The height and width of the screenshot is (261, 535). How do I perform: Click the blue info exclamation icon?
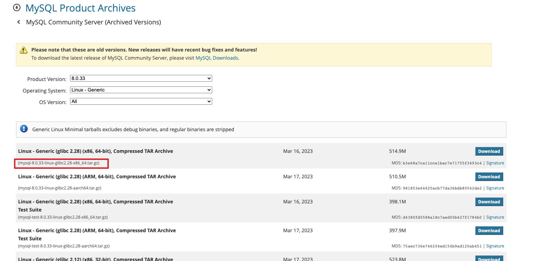[24, 129]
